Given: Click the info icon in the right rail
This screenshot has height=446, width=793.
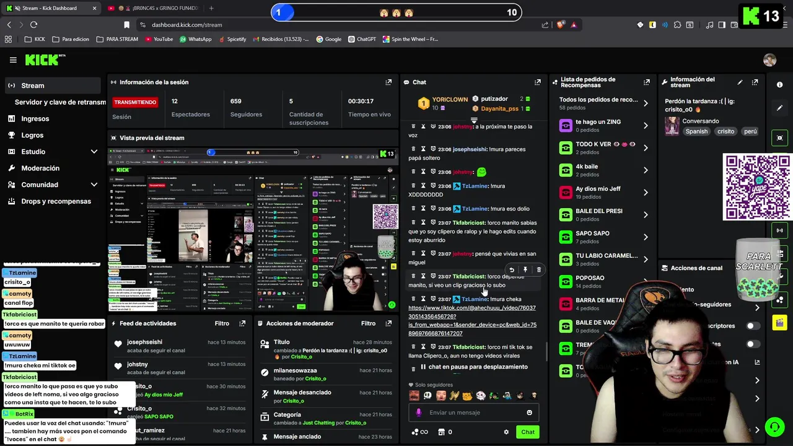Looking at the screenshot, I should pyautogui.click(x=779, y=85).
